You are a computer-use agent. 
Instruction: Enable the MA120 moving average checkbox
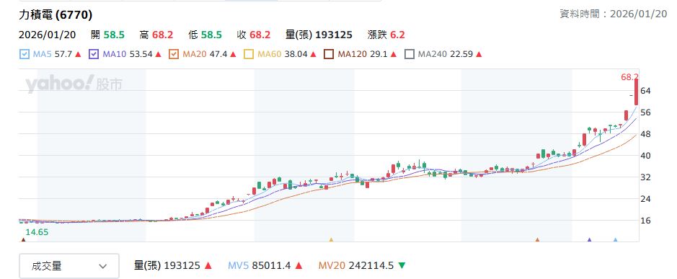tap(329, 54)
